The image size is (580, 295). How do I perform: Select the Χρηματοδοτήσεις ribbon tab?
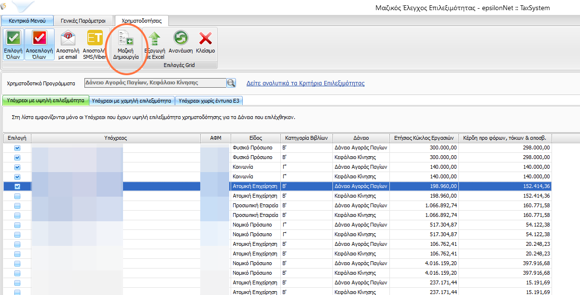tap(141, 21)
